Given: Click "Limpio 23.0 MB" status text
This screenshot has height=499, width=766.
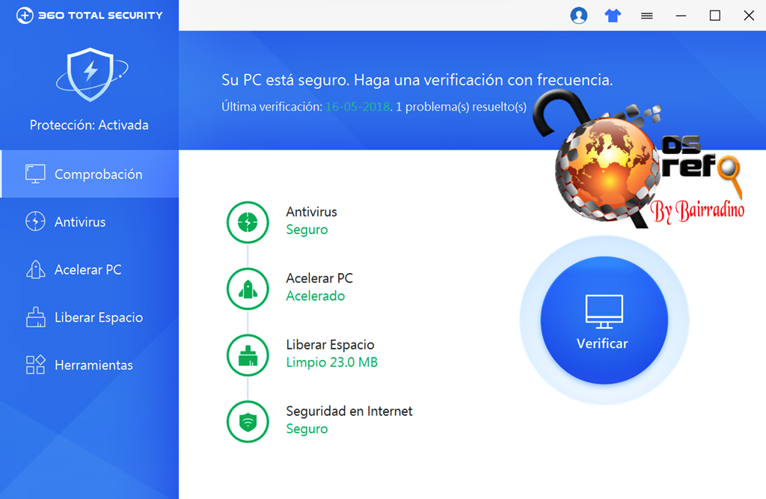Looking at the screenshot, I should 331,363.
